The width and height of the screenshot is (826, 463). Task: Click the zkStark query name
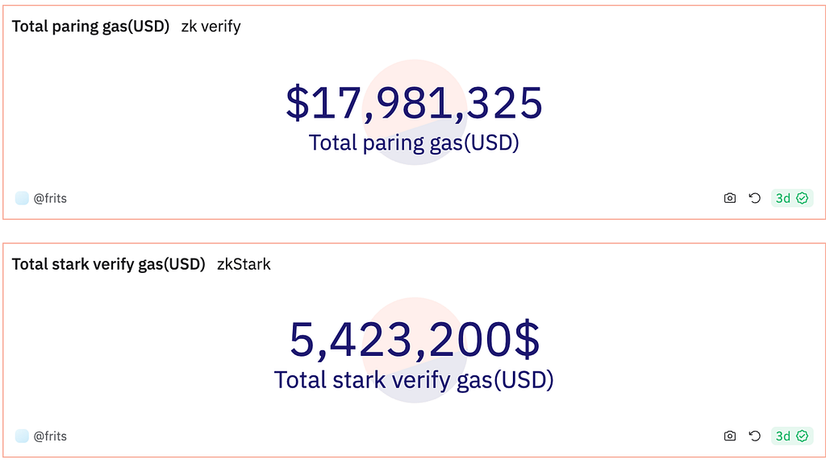click(x=244, y=264)
